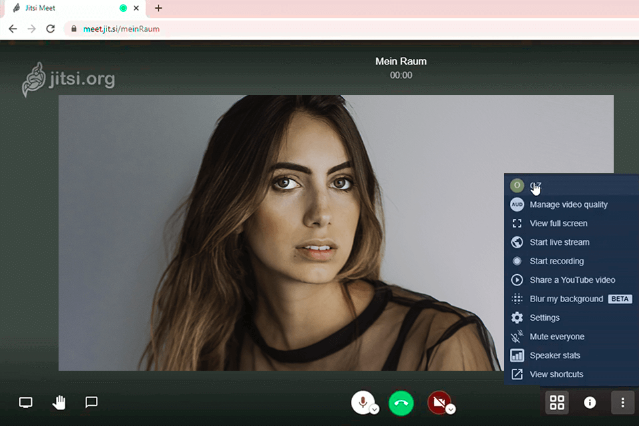Viewport: 639px width, 426px height.
Task: Raise your hand with the hand icon
Action: pos(59,402)
